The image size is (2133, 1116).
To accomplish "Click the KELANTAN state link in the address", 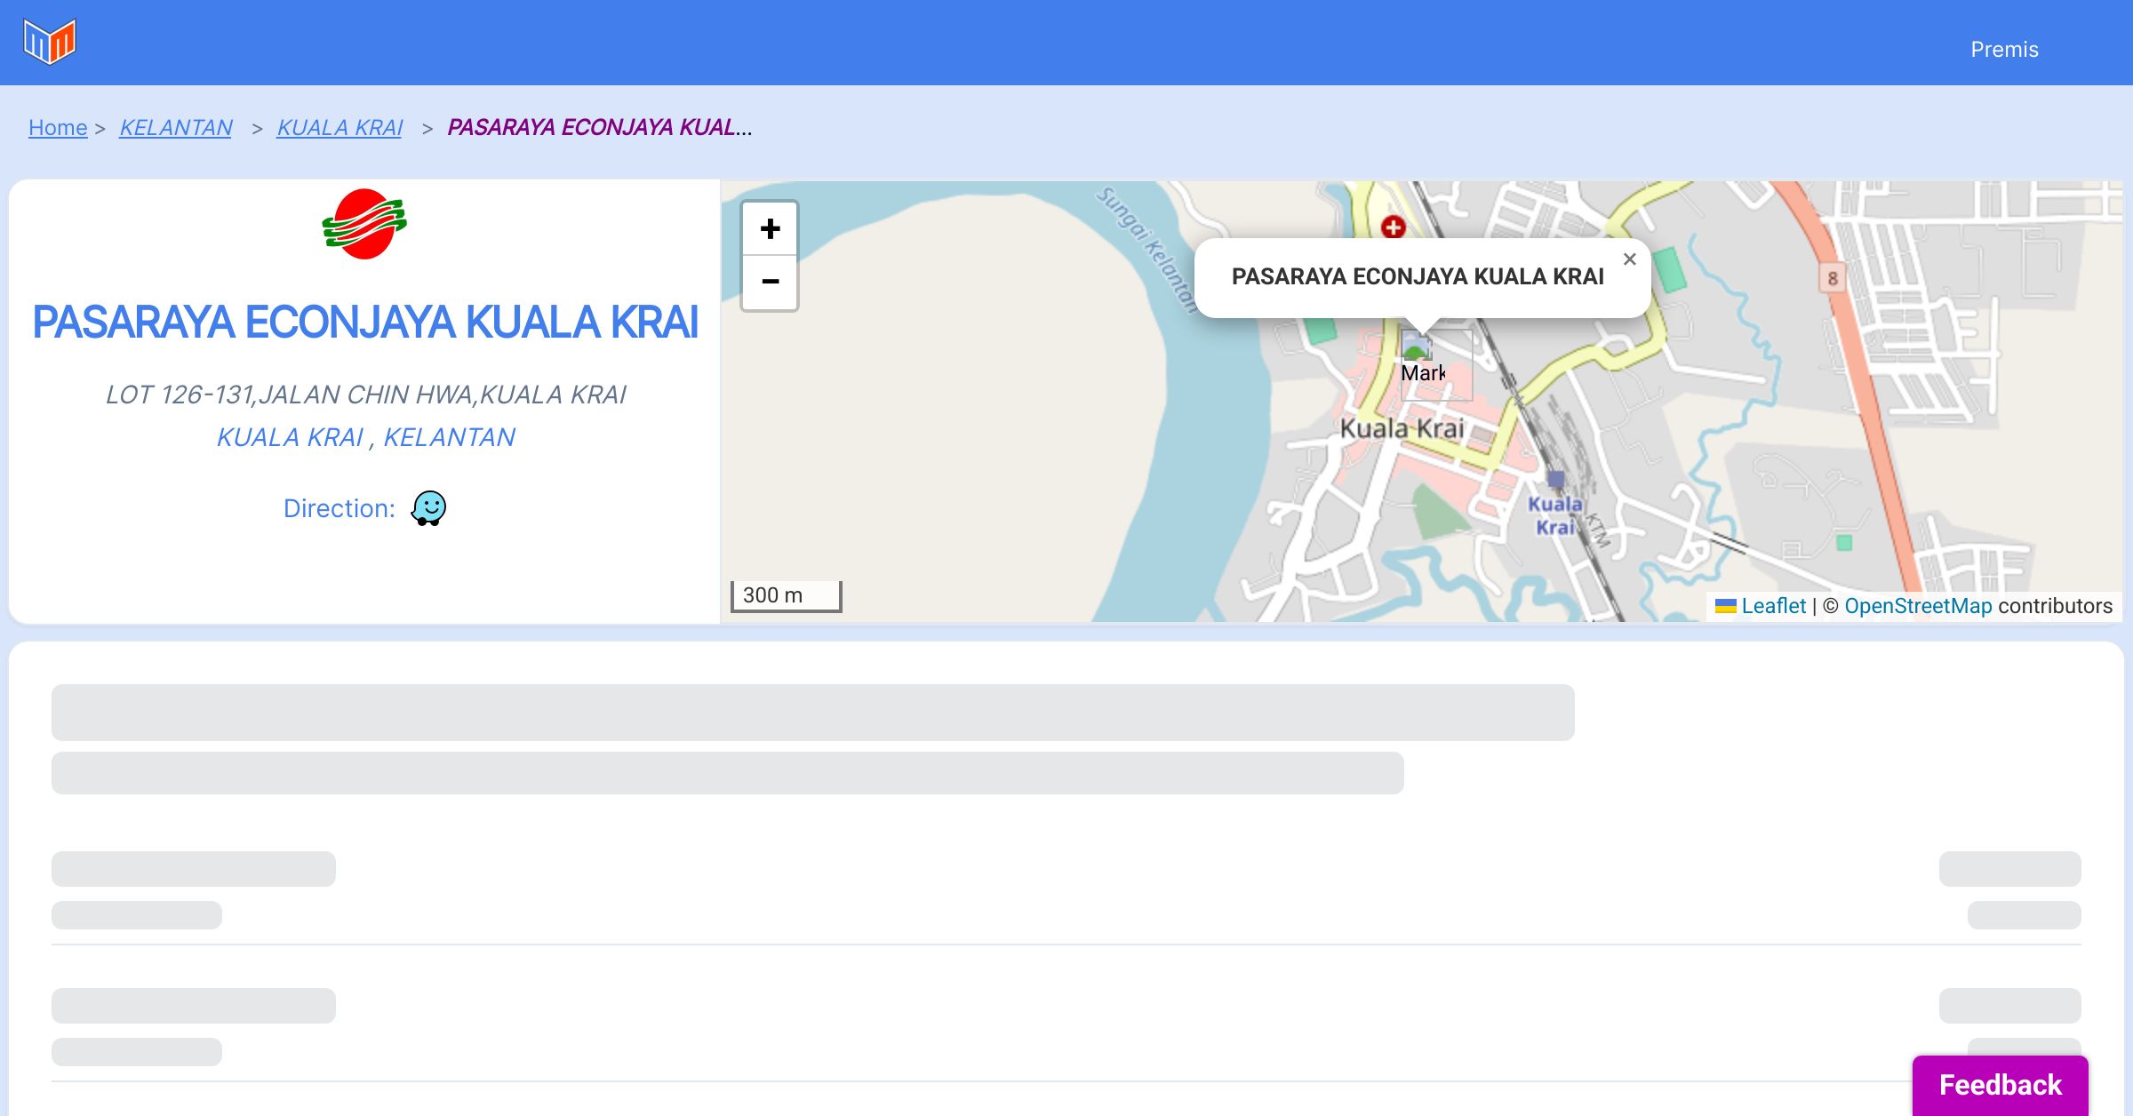I will [449, 437].
